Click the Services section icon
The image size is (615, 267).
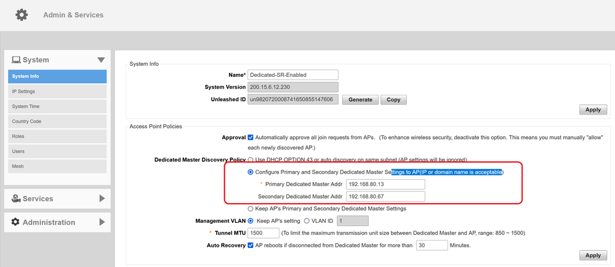click(x=16, y=199)
